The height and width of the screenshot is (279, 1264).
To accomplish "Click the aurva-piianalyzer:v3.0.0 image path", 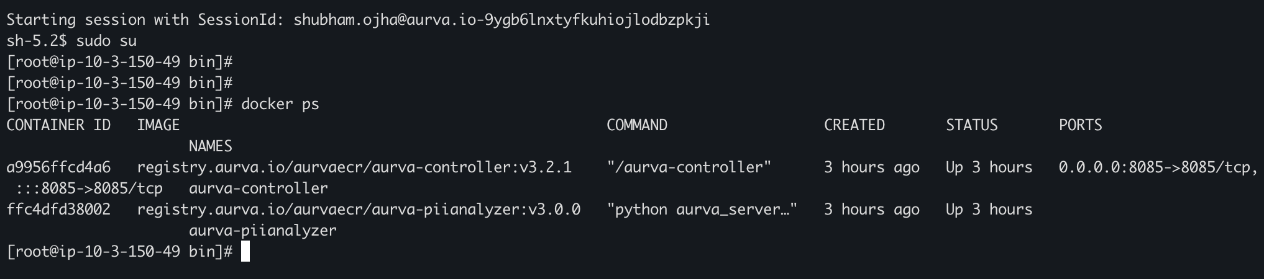I will click(359, 210).
